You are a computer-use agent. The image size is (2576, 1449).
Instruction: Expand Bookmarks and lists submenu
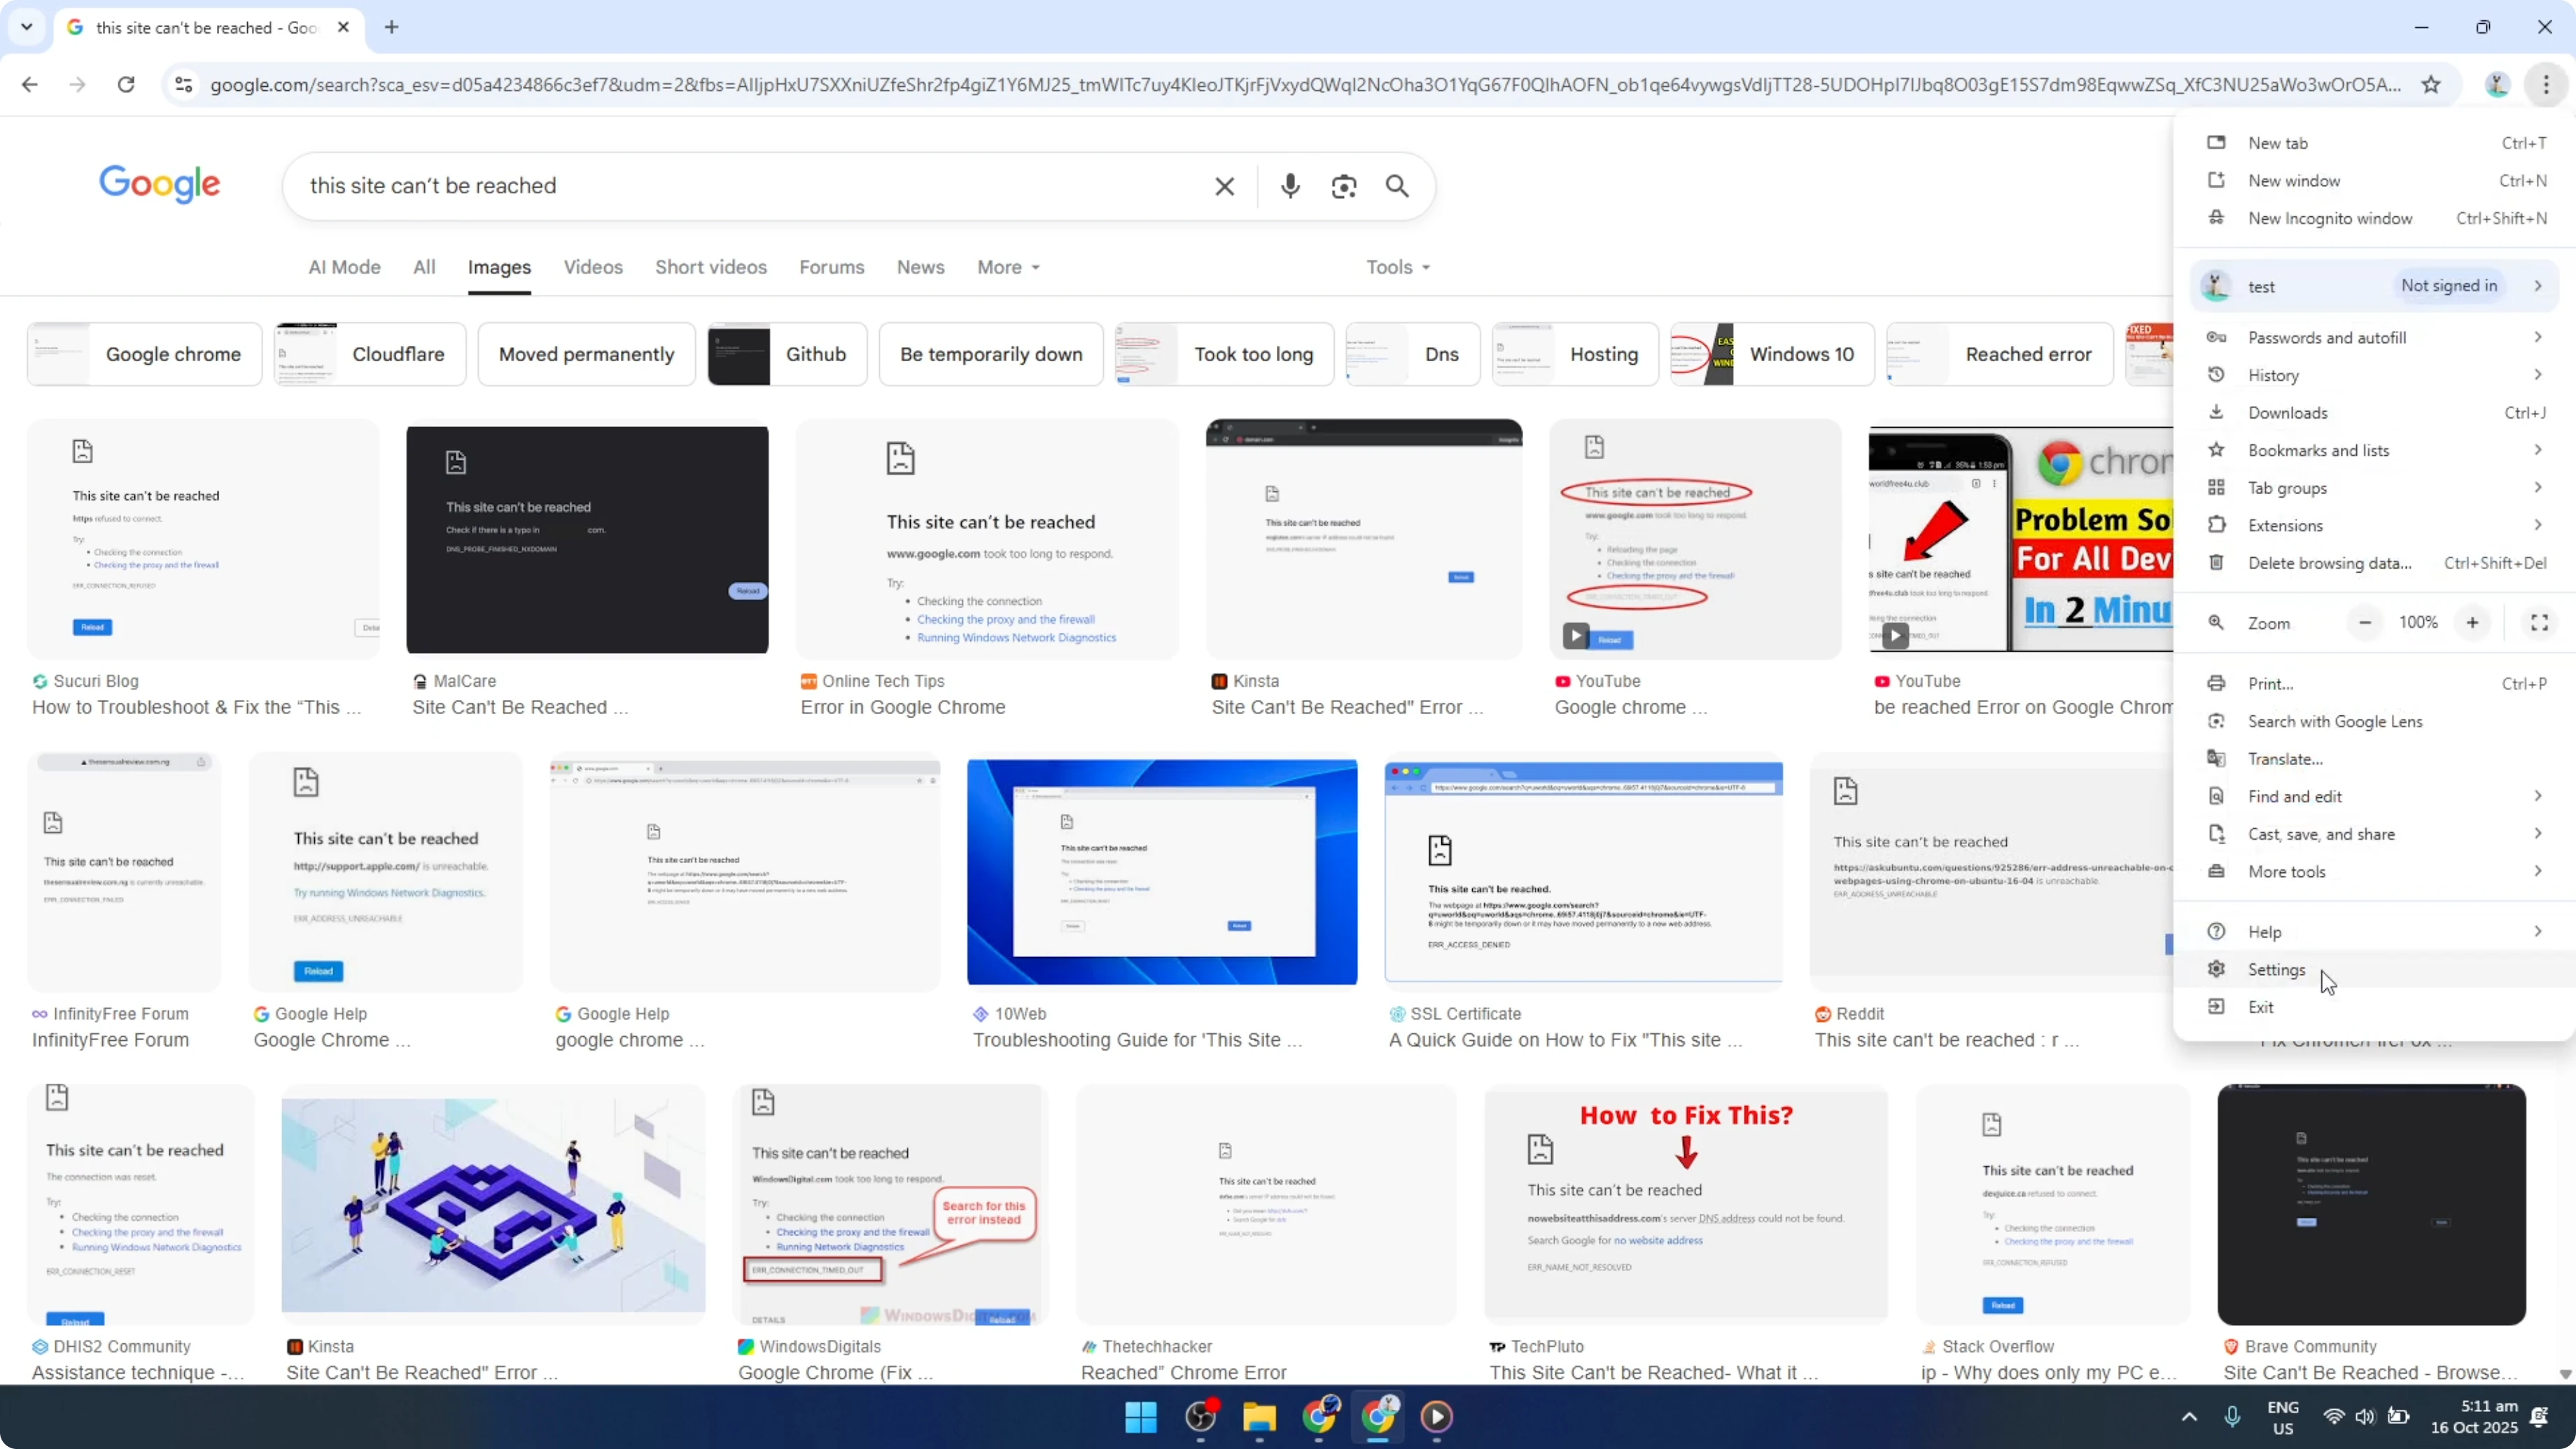tap(2375, 450)
